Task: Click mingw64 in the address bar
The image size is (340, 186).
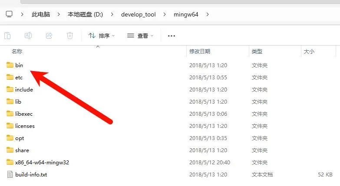Action: tap(186, 14)
